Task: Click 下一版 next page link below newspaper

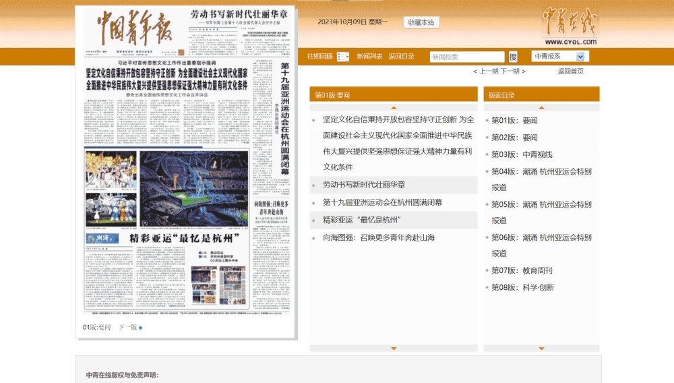Action: 127,327
